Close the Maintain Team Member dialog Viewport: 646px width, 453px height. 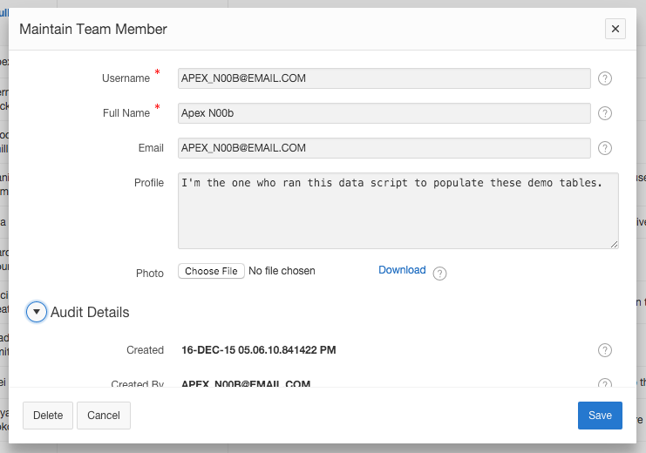tap(615, 29)
